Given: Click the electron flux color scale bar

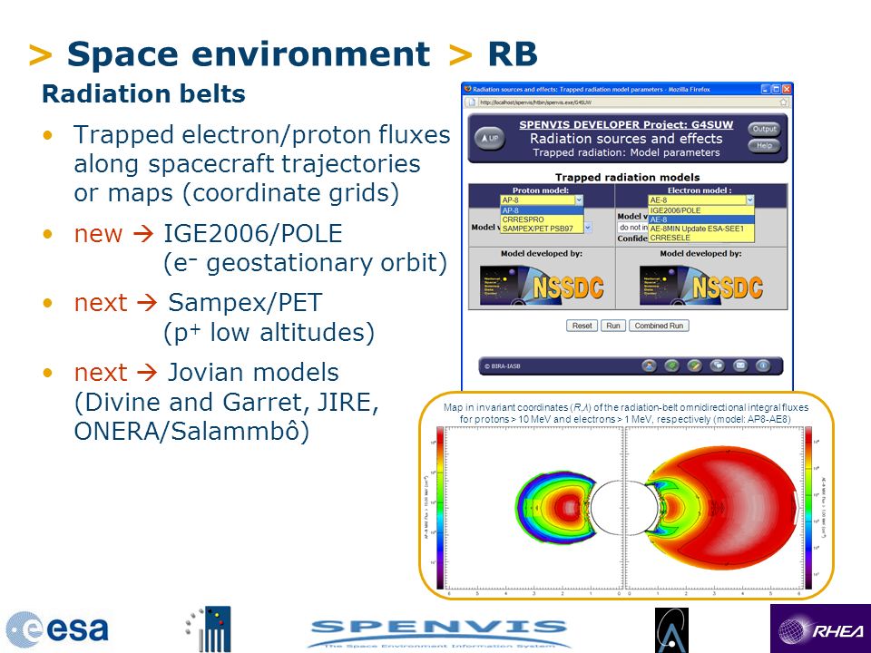Looking at the screenshot, I should pos(808,508).
